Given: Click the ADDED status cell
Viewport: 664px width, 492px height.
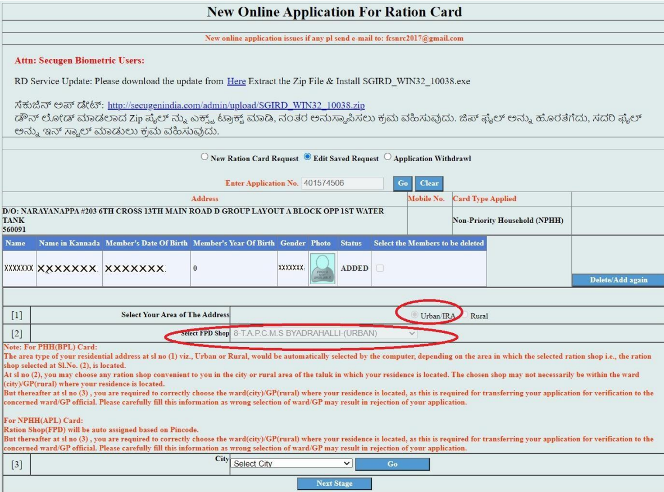Looking at the screenshot, I should coord(354,268).
